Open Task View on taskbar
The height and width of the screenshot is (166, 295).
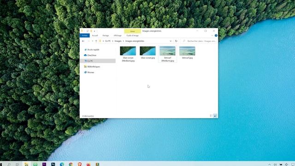[18, 164]
